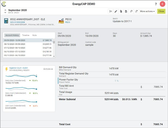Click the lightning bolt meter icon
The width and height of the screenshot is (168, 128).
pos(7,69)
